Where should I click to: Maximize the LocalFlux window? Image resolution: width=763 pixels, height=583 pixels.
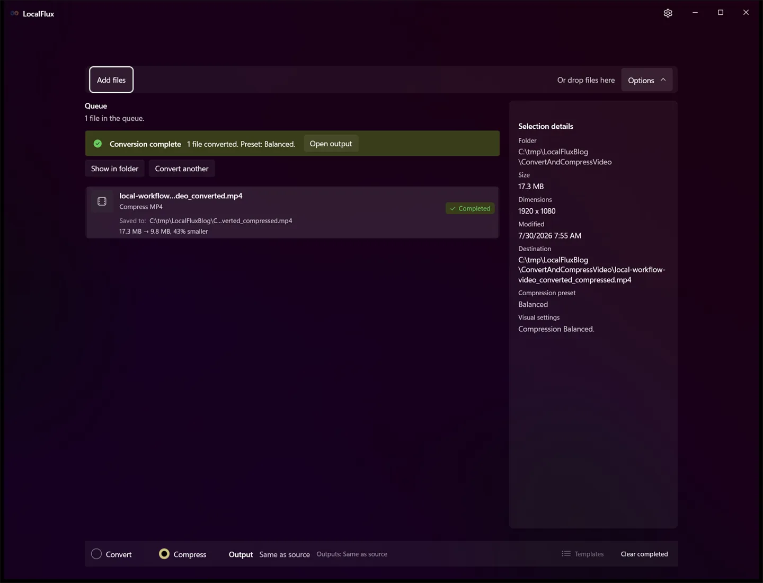click(721, 13)
